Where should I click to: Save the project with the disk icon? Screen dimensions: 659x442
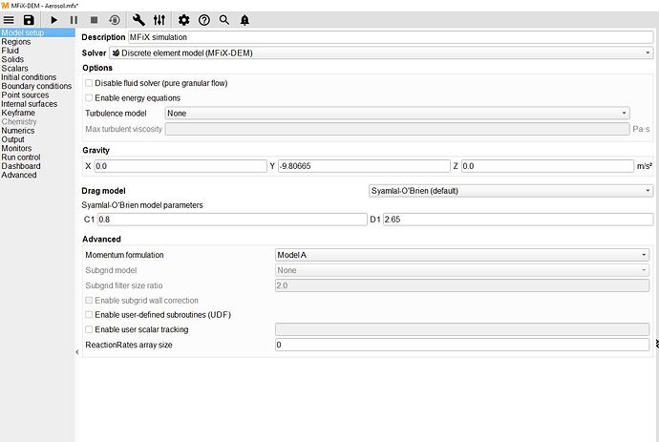29,20
